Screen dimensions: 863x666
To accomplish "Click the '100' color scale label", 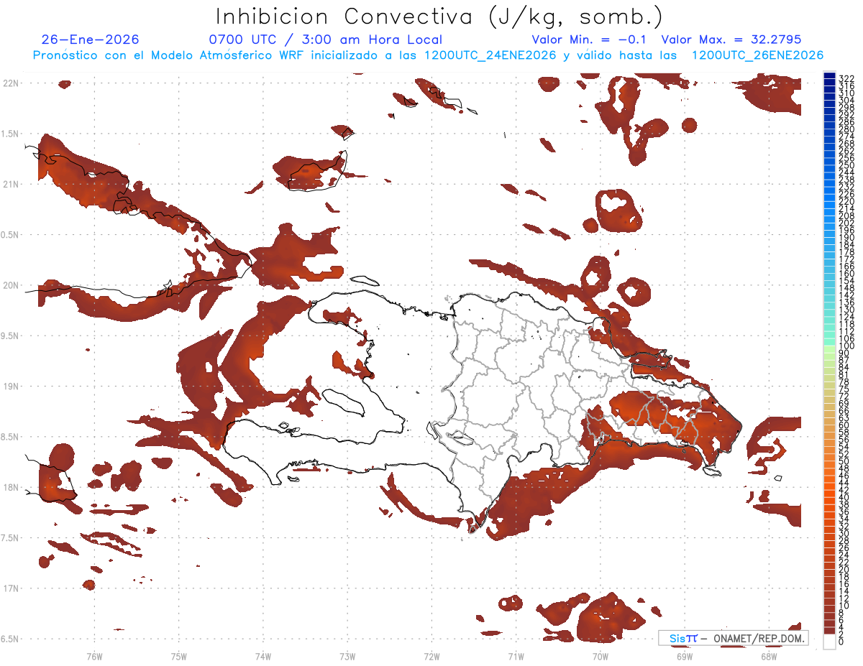I will pos(846,346).
